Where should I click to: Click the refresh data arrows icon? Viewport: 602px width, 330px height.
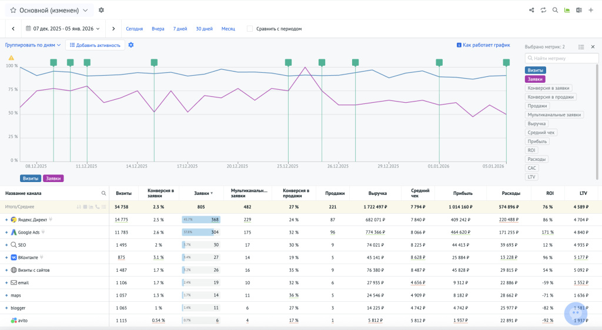coord(544,10)
